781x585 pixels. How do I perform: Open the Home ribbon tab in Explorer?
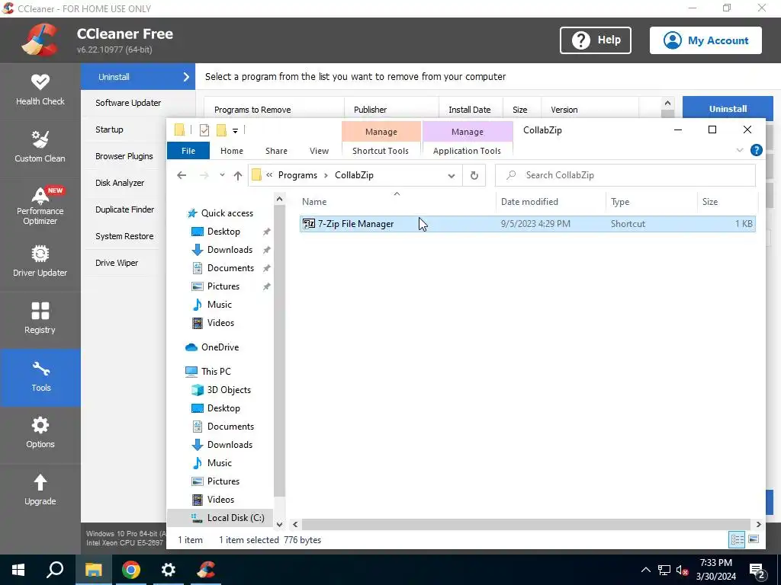point(232,151)
